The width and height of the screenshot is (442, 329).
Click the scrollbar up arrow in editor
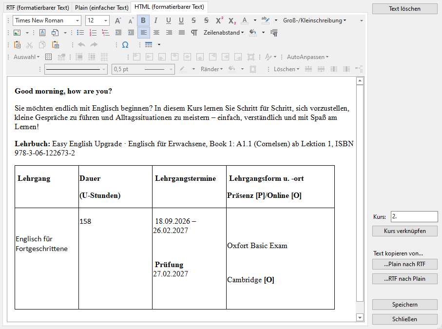pos(360,81)
